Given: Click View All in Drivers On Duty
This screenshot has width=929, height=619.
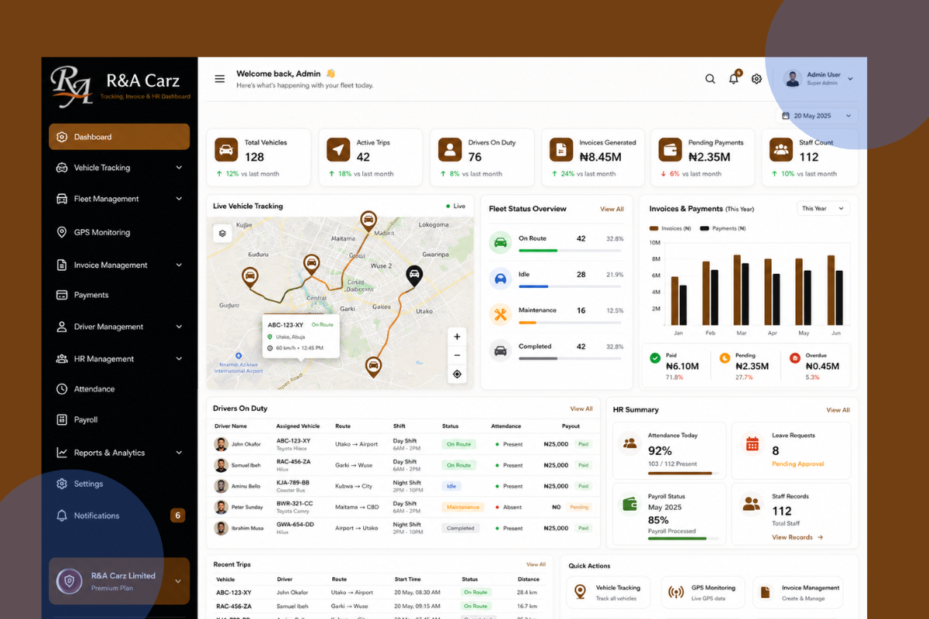Looking at the screenshot, I should (581, 409).
